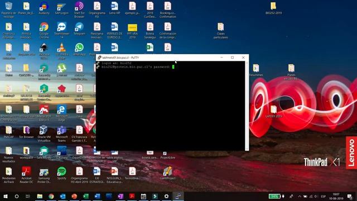
Task: Open OneNote from the taskbar
Action: pos(120,196)
